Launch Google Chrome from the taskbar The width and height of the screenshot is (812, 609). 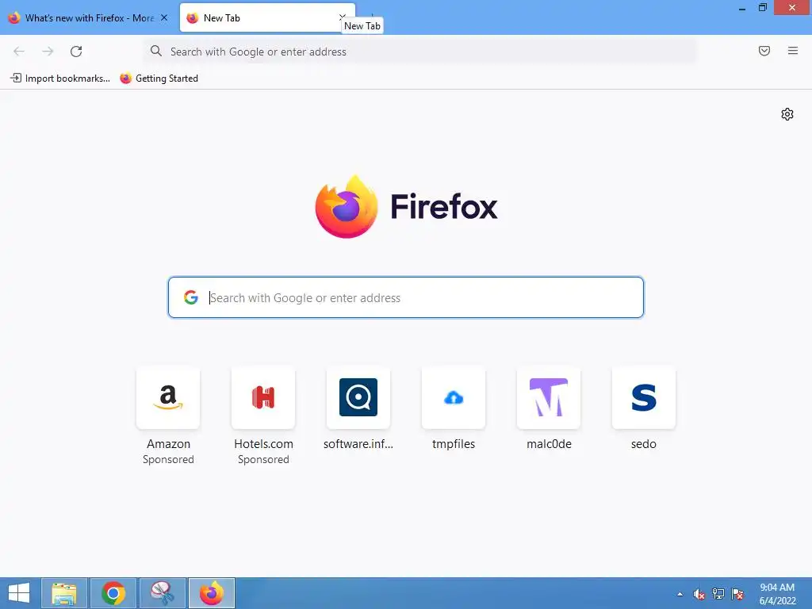tap(113, 593)
